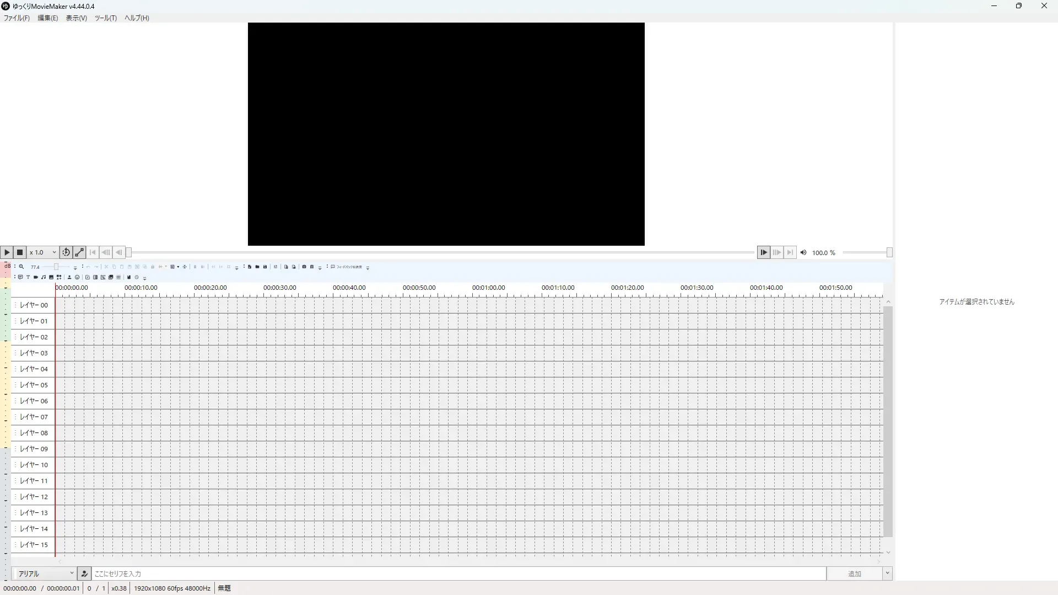Add a video item using camera icon
The image size is (1058, 595).
[36, 277]
